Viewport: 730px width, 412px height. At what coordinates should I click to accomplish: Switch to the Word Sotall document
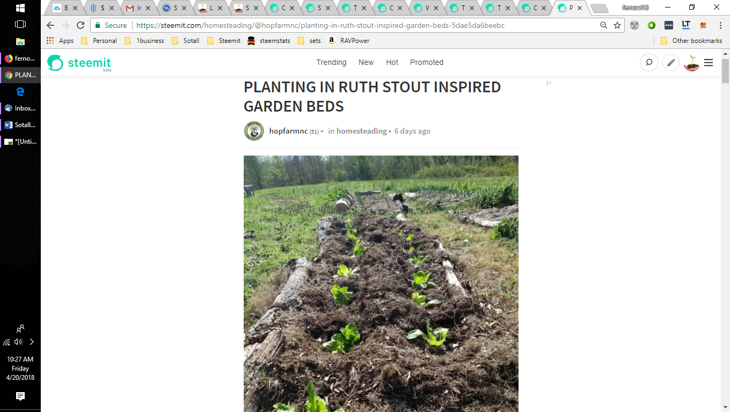(x=20, y=125)
